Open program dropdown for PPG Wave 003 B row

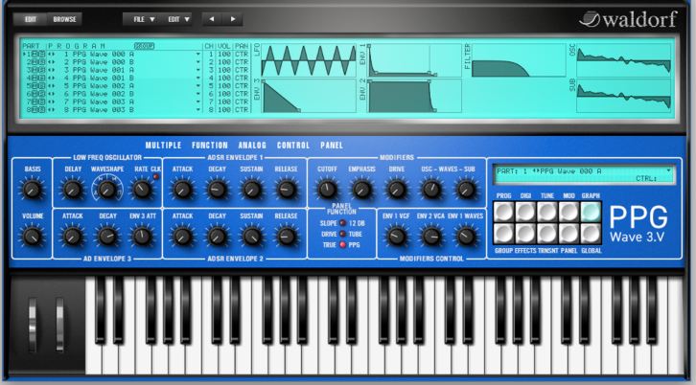(198, 109)
